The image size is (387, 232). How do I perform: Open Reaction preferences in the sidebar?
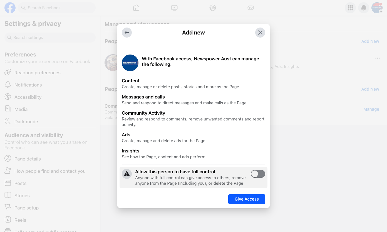[50, 73]
